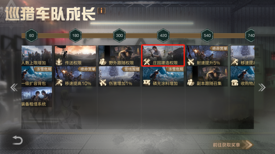Click the right double-chevron arrow

262,88
